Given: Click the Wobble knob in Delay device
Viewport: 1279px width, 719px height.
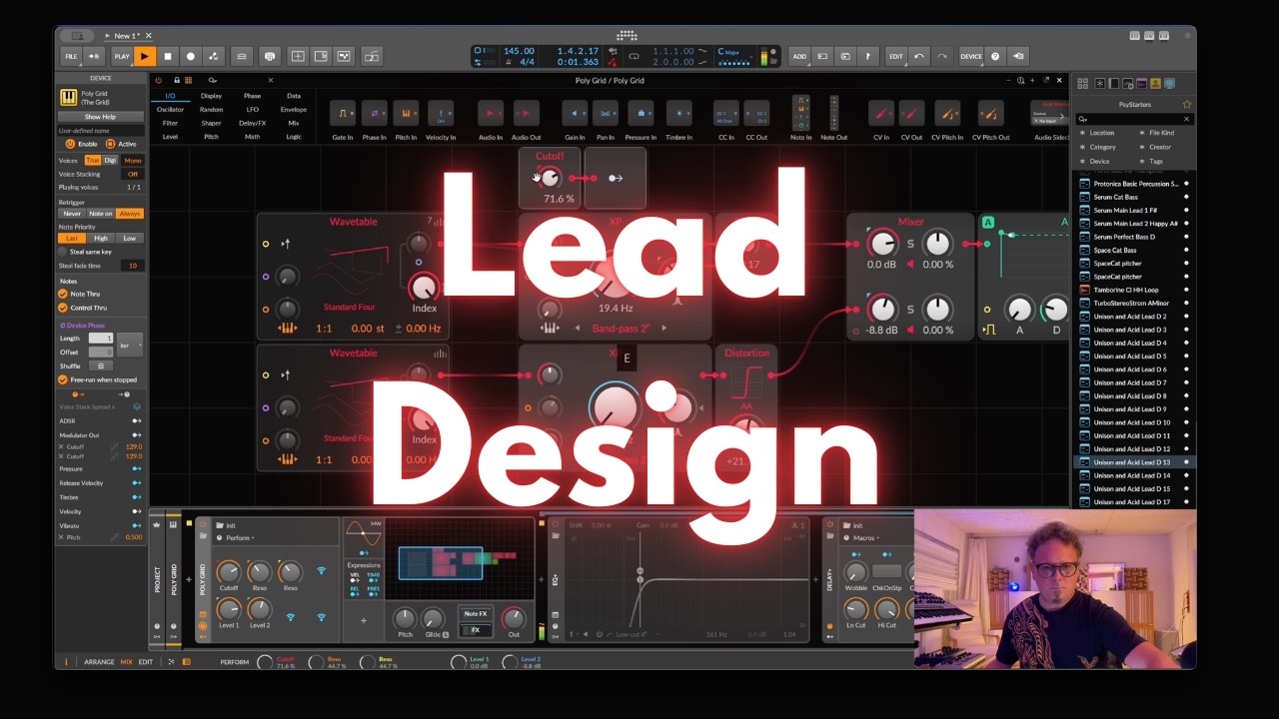Looking at the screenshot, I should point(855,572).
